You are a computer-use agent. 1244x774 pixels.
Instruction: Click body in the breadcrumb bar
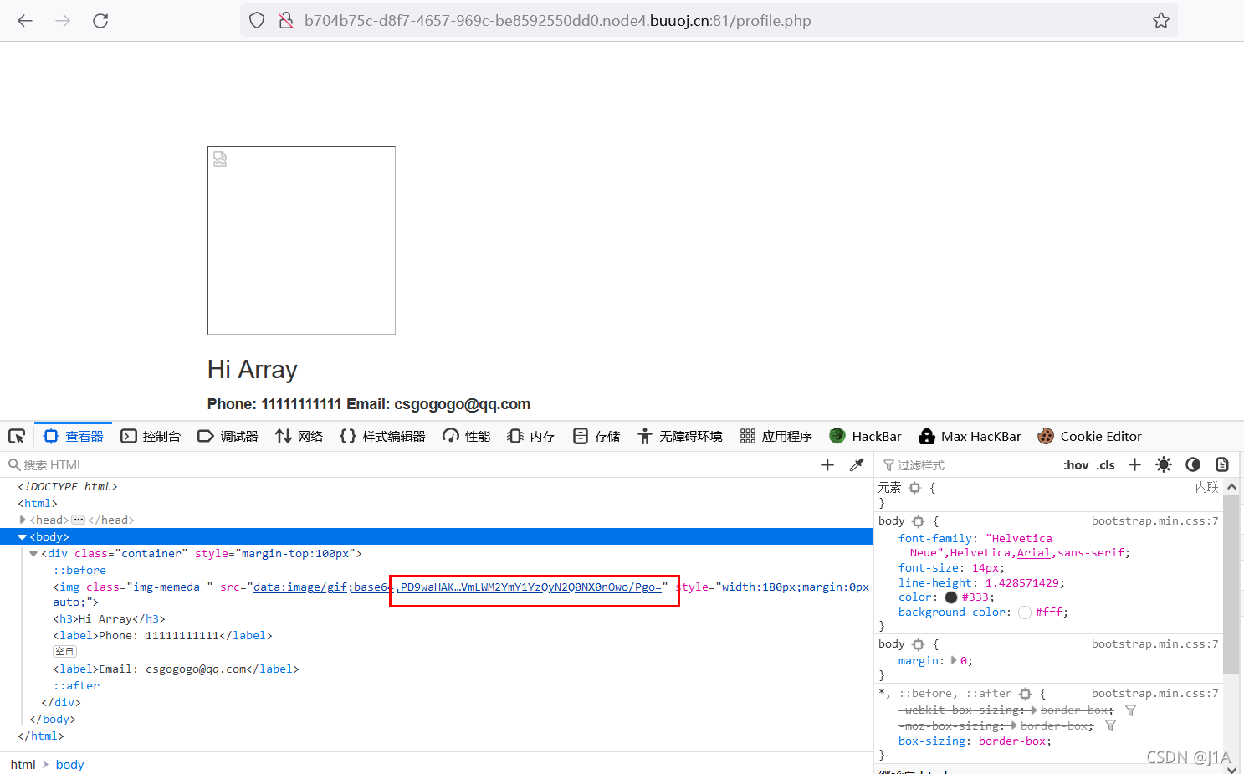click(70, 764)
